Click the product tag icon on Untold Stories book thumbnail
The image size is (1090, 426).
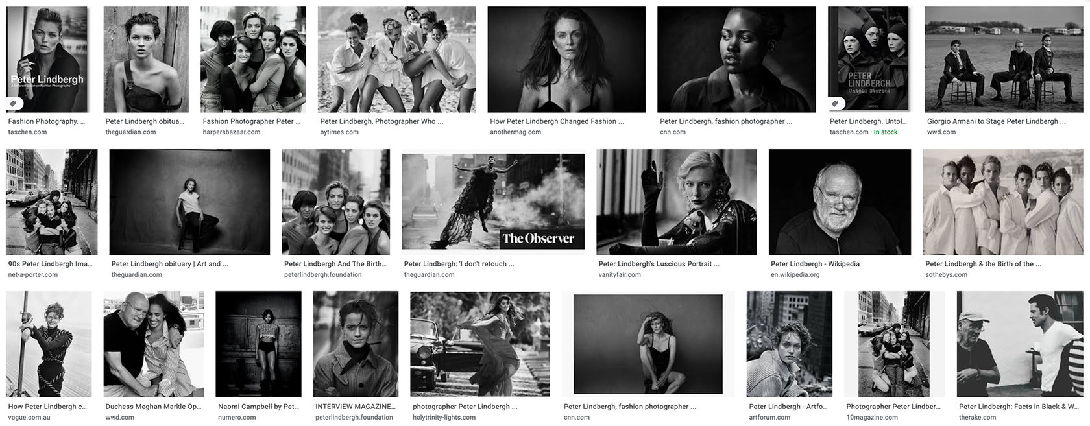836,103
